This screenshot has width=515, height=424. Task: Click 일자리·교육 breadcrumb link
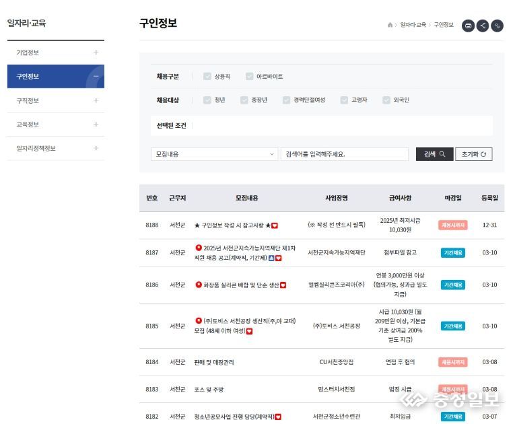(413, 25)
